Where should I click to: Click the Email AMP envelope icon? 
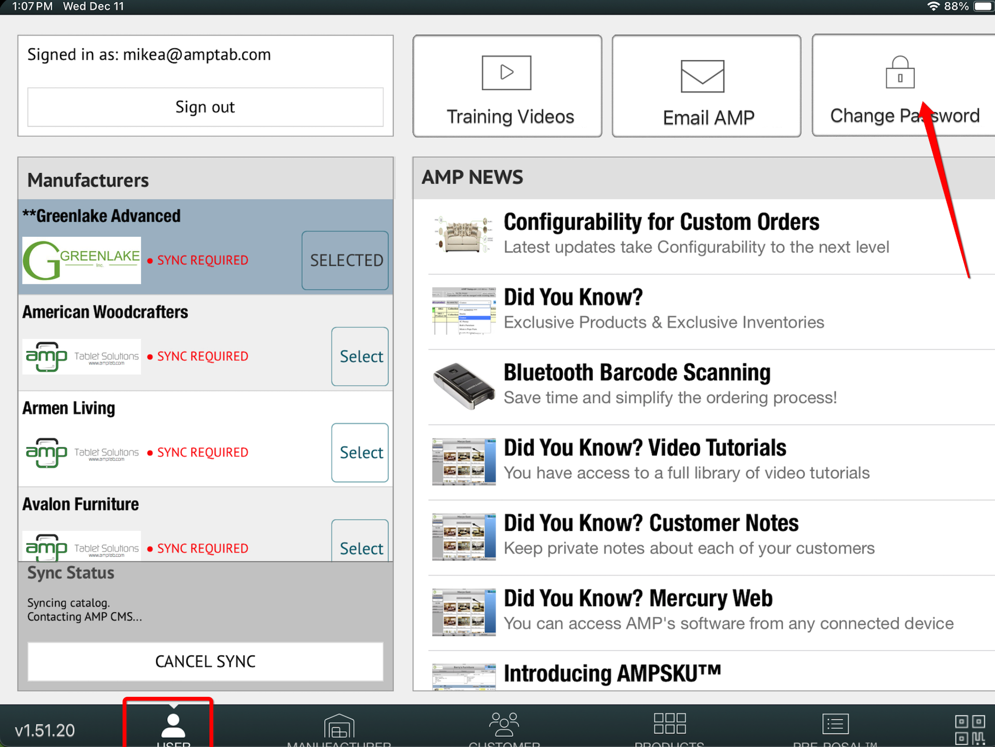point(702,76)
